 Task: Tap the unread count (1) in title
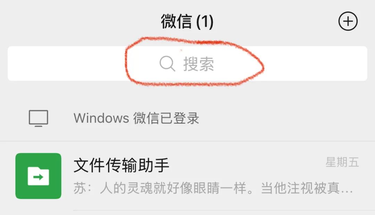pos(205,22)
